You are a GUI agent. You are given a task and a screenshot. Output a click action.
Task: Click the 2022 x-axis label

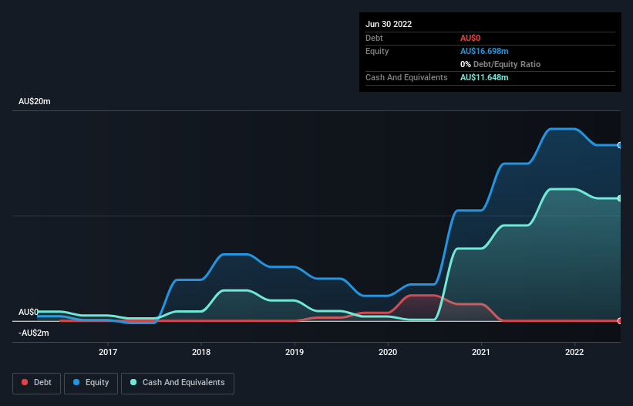[574, 352]
